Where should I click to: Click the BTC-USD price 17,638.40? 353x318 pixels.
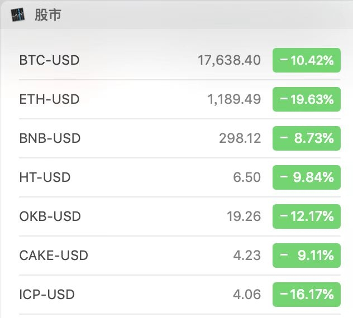(229, 60)
